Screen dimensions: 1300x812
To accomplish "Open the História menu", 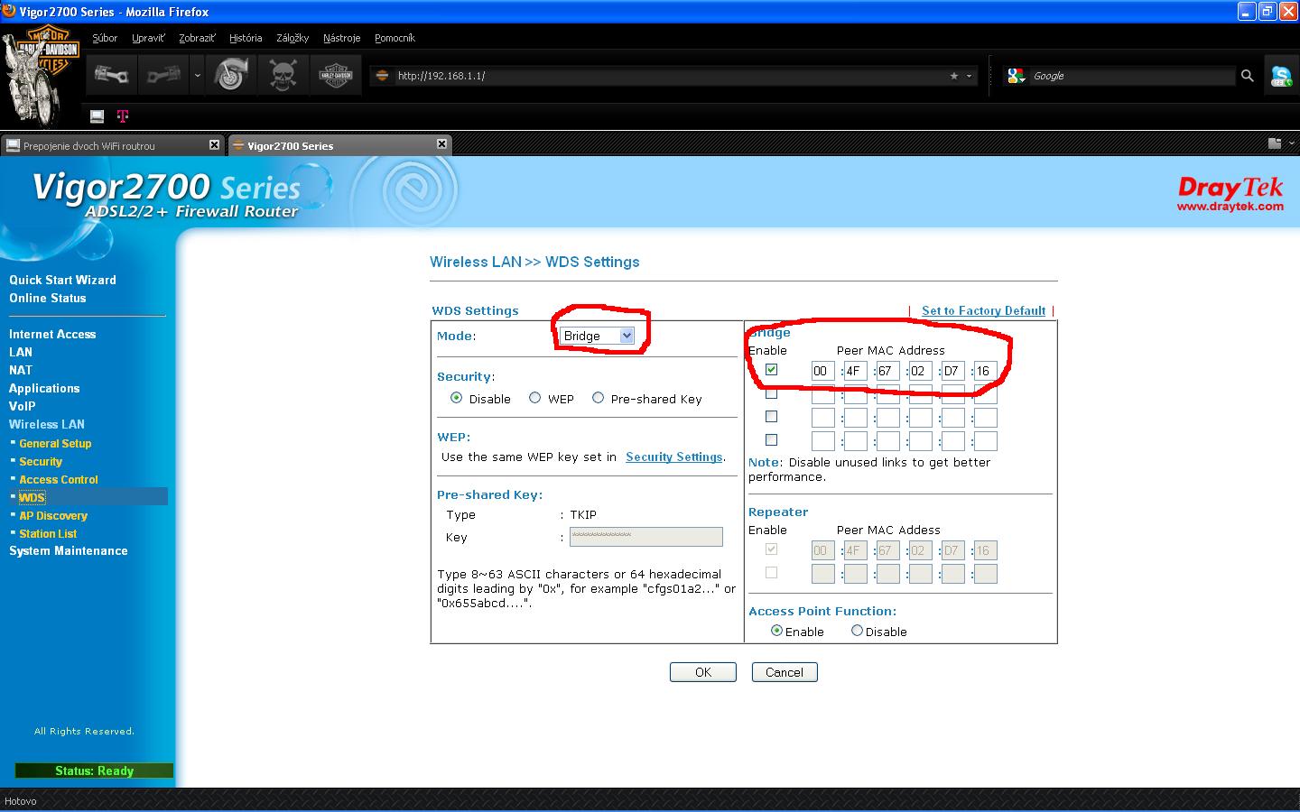I will (x=246, y=38).
